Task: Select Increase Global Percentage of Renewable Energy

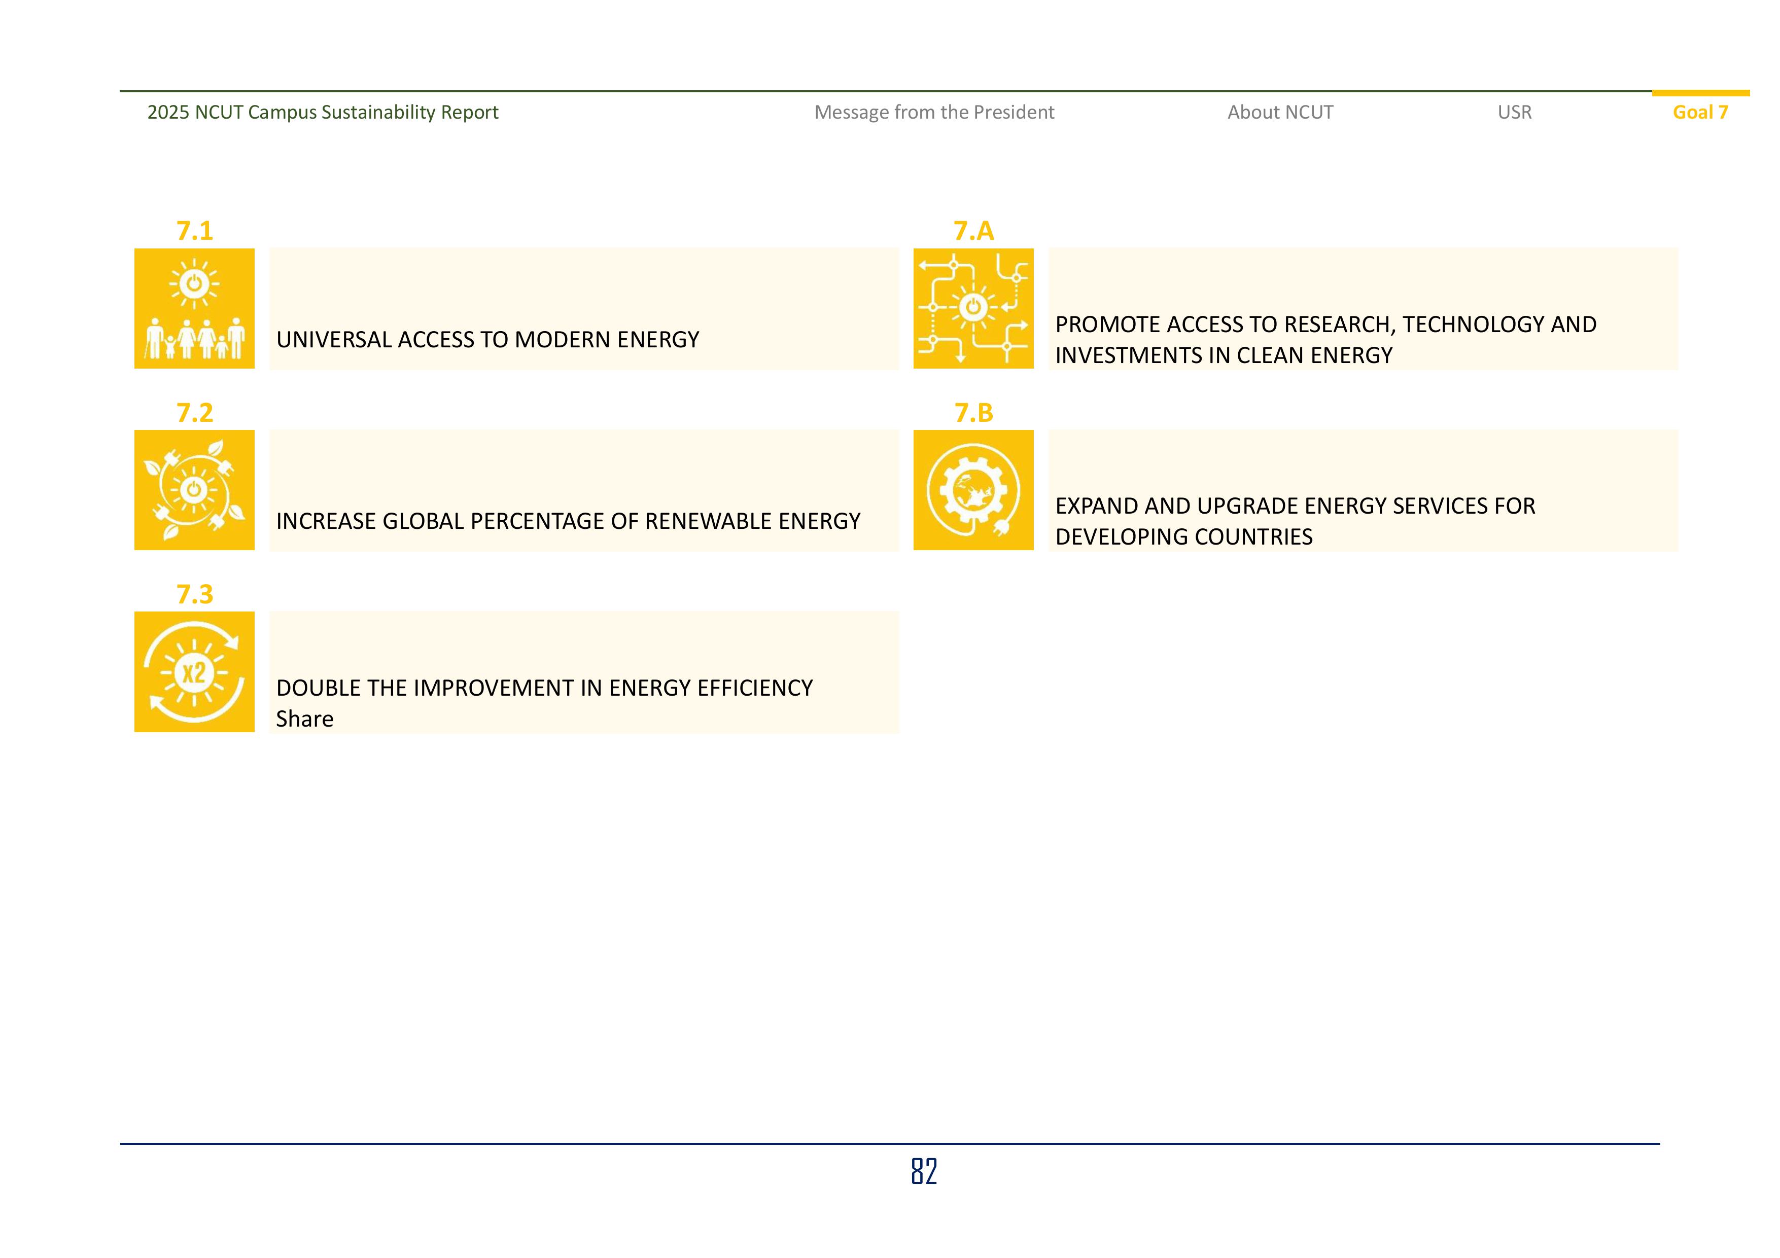Action: coord(568,521)
